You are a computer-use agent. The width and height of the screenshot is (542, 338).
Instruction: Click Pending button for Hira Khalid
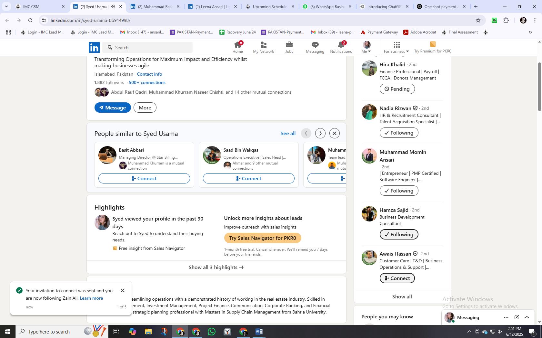[x=397, y=89]
